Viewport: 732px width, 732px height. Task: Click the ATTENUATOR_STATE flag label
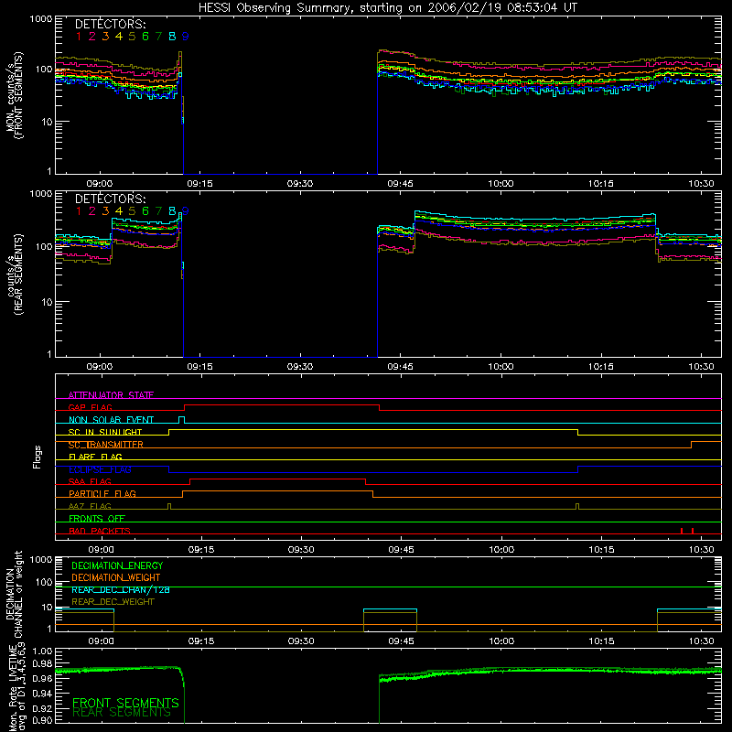(x=111, y=395)
